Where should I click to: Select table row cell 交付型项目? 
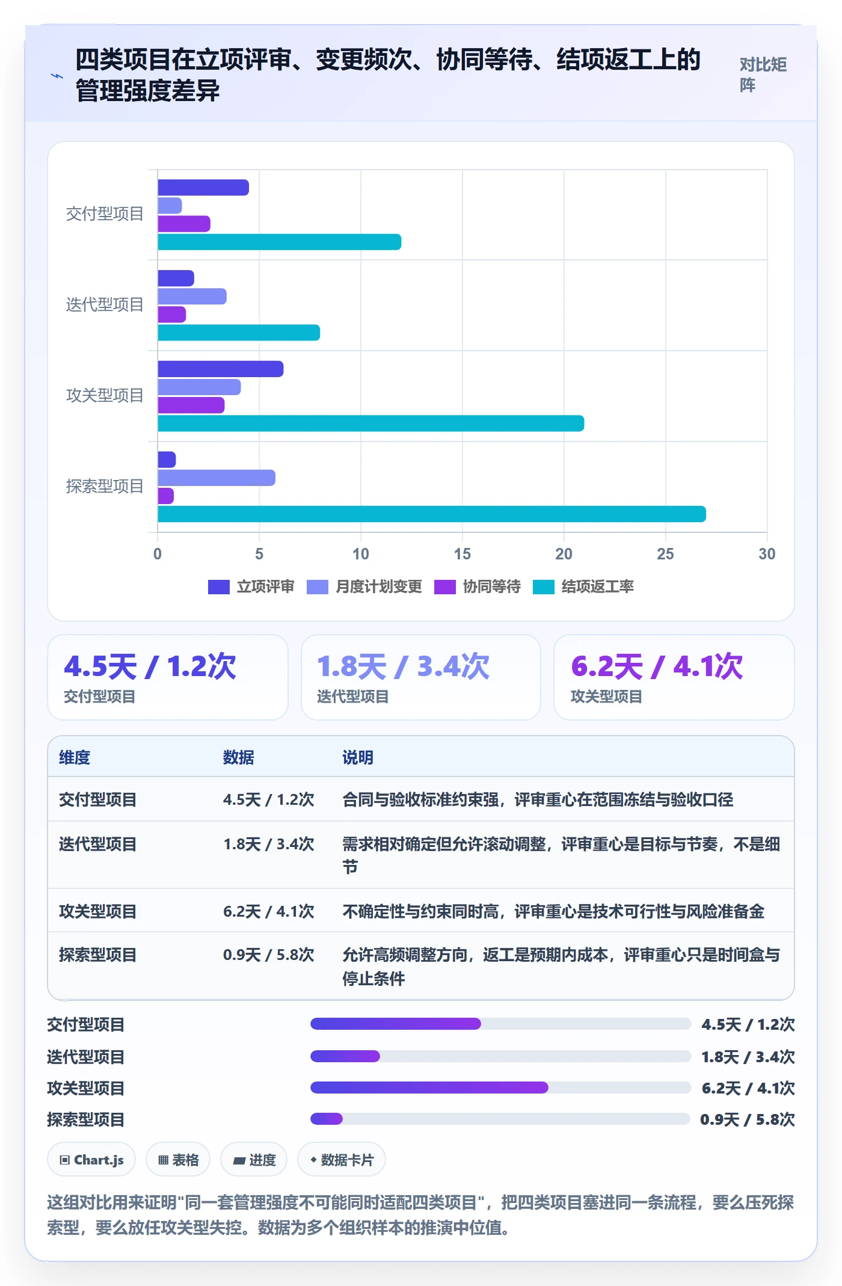[x=98, y=799]
